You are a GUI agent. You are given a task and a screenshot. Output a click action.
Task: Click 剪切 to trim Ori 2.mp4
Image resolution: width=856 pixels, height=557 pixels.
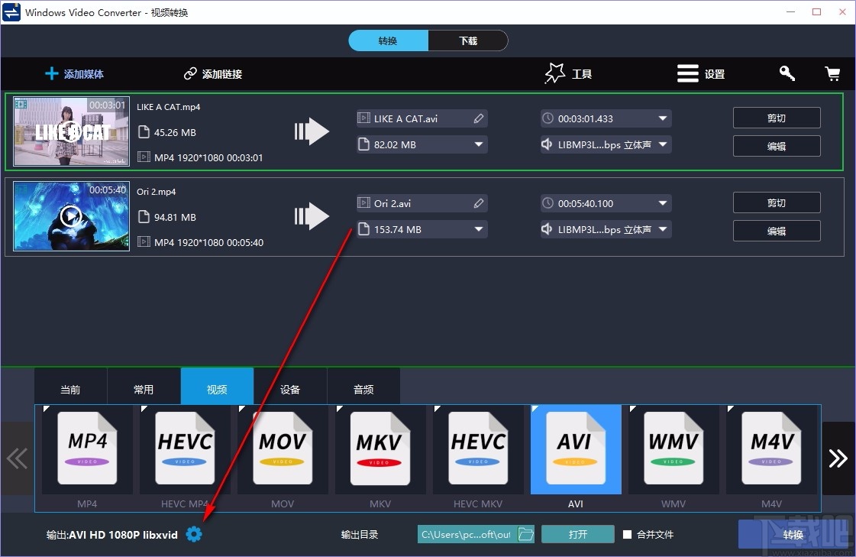[776, 202]
